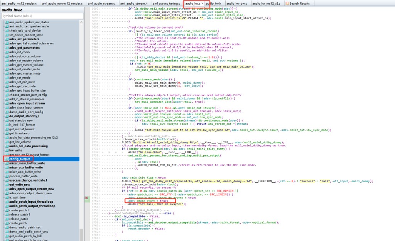Click the function icon beside add_in_stream_resampler
Viewport: 395px width, 241px height.
pyautogui.click(x=7, y=99)
